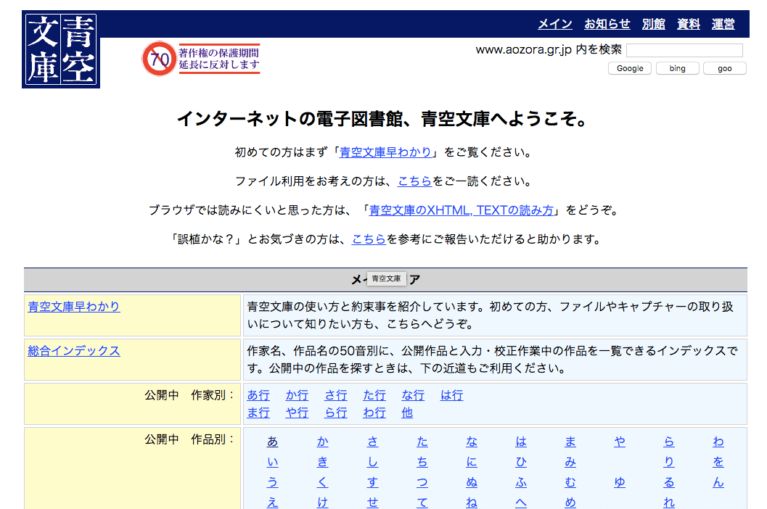Open works starting with み
Viewport: 767px width, 509px height.
click(x=570, y=462)
